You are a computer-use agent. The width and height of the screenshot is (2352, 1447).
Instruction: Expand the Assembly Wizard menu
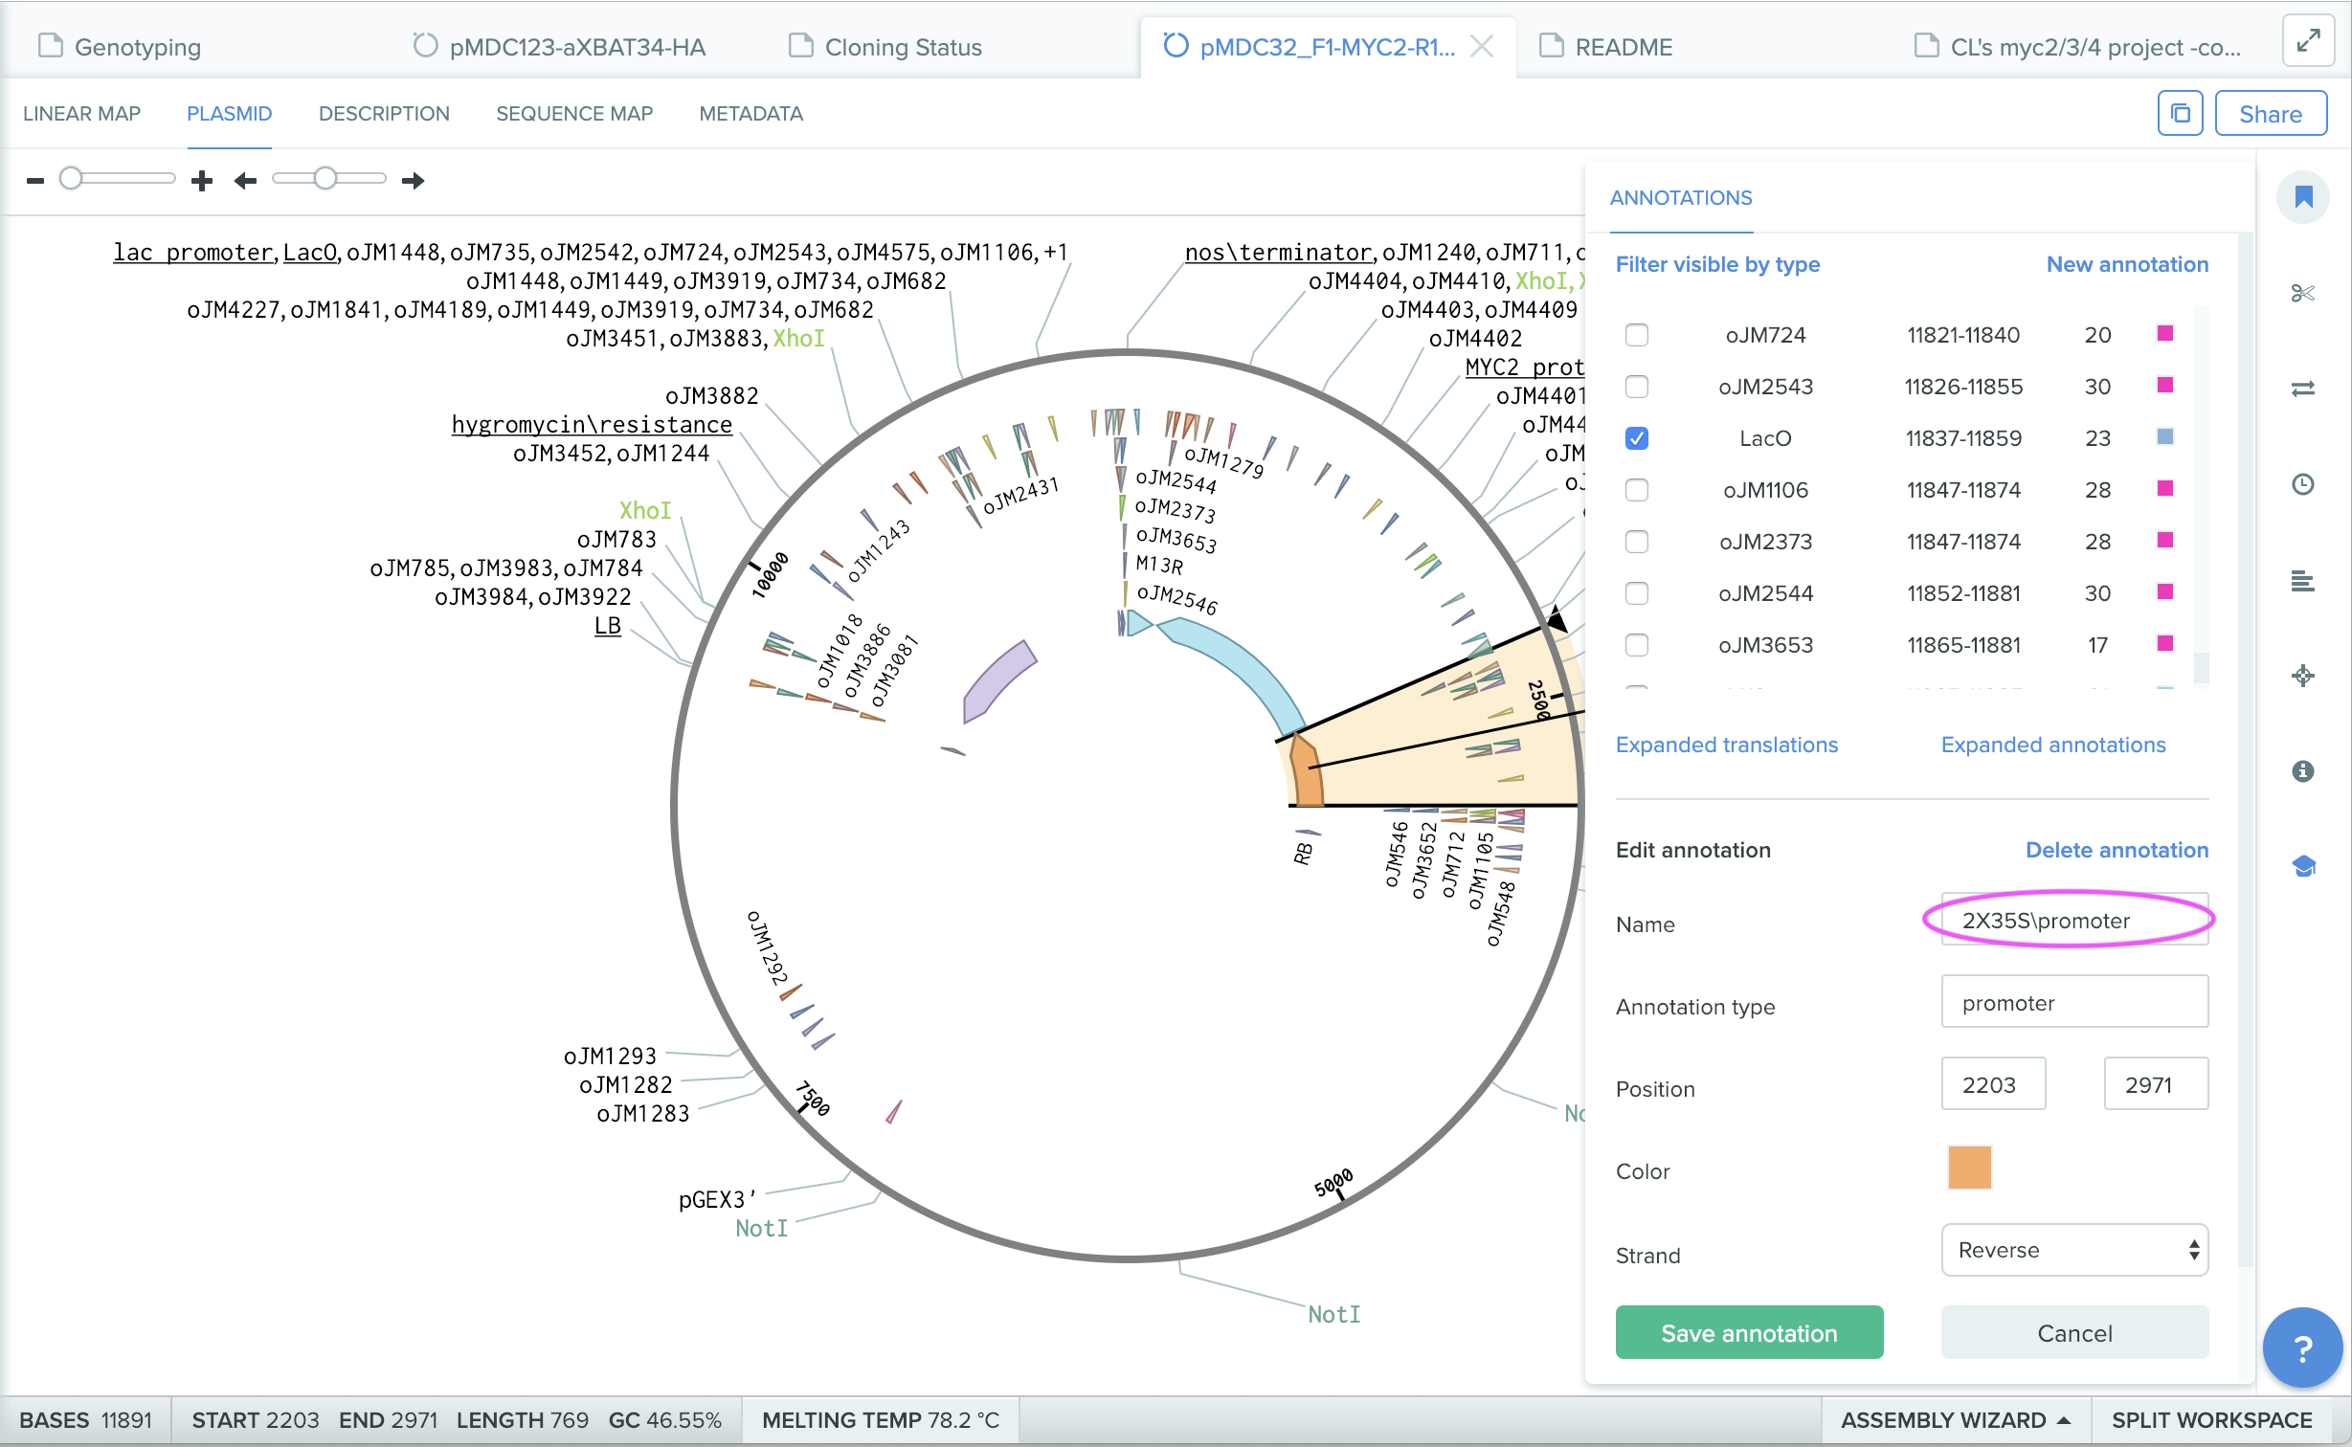1955,1420
